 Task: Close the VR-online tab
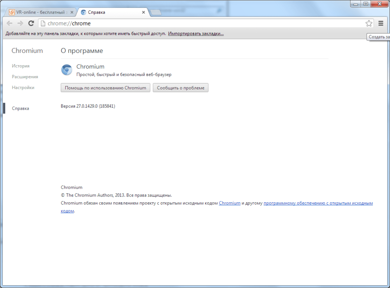click(x=72, y=12)
